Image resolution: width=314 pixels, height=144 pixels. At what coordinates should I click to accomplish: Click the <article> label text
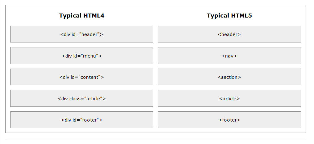pyautogui.click(x=229, y=98)
